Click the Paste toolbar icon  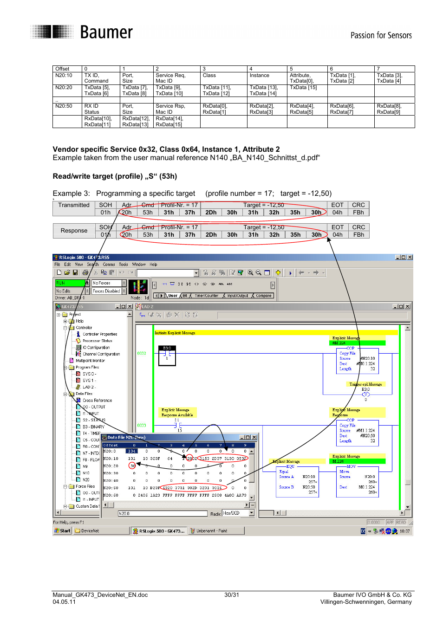(111, 273)
